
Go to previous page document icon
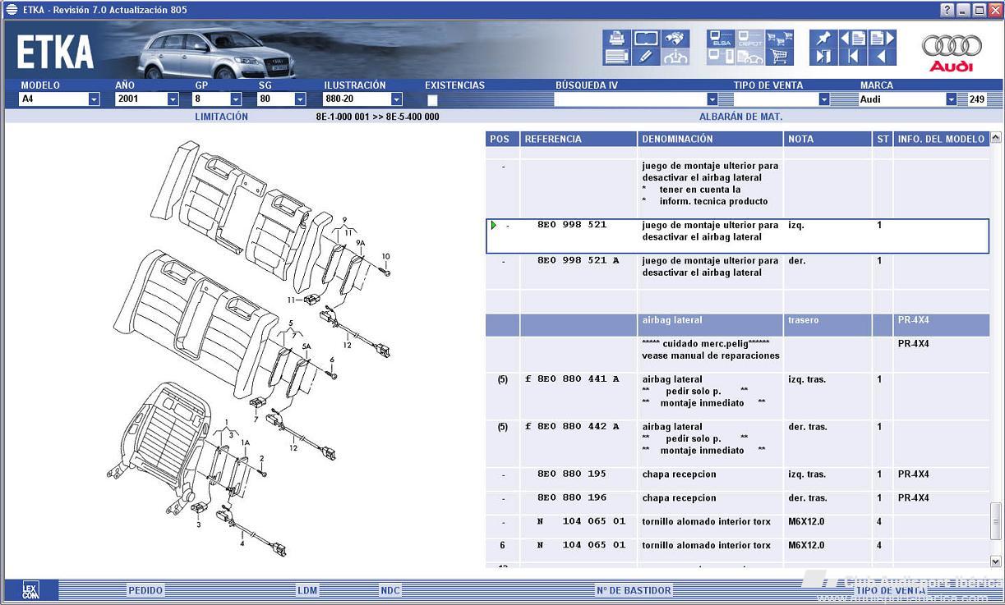tap(853, 39)
